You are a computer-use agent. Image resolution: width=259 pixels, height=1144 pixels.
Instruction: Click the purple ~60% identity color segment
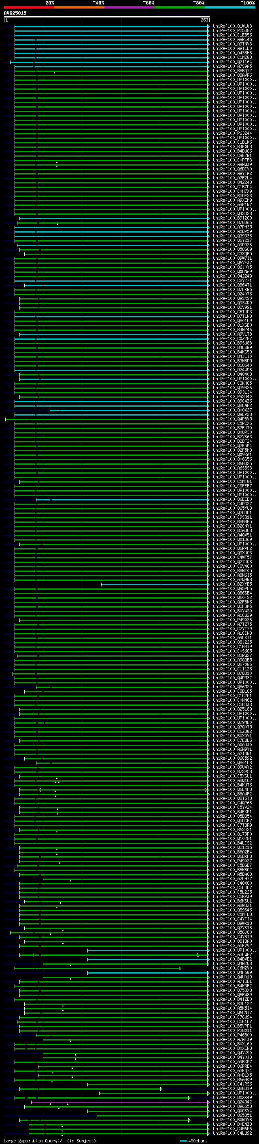click(129, 7)
